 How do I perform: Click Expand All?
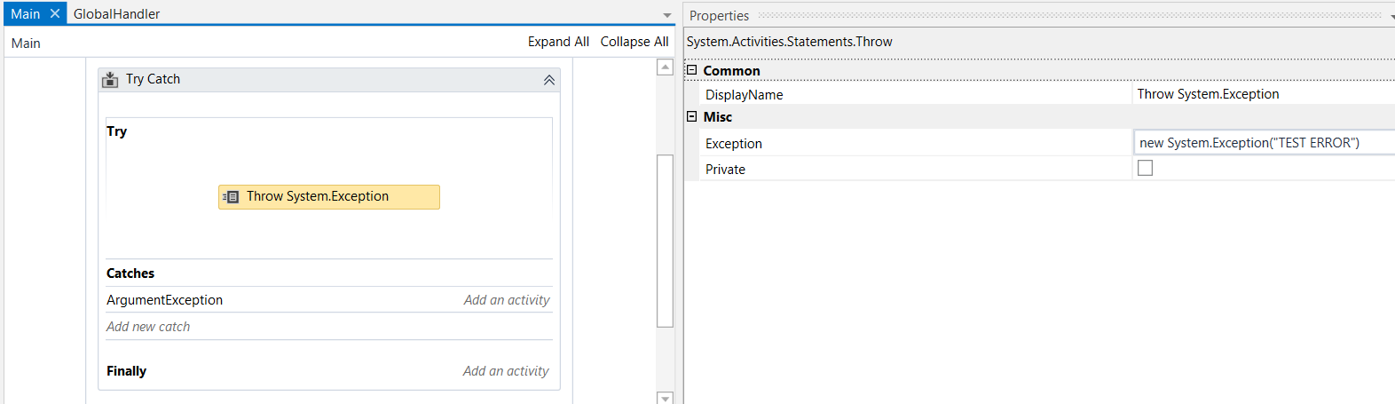[558, 42]
